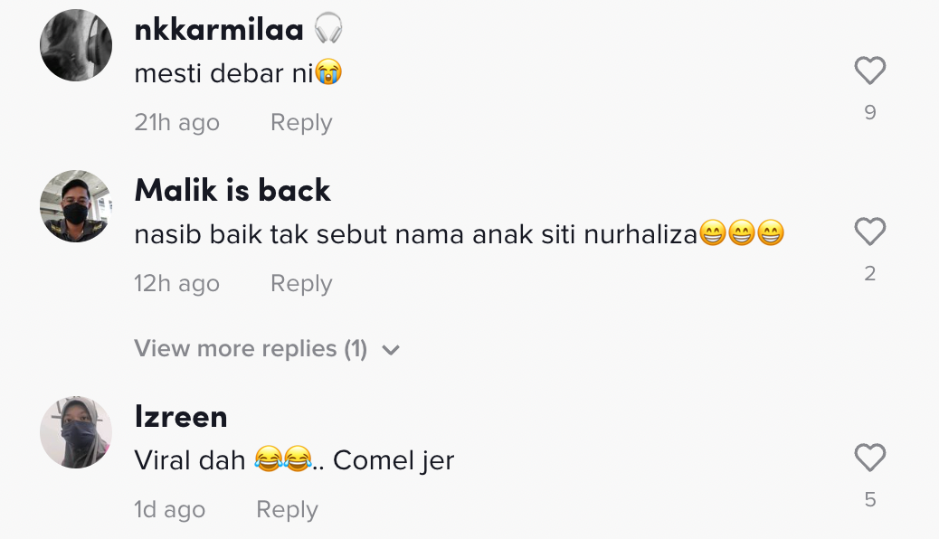The height and width of the screenshot is (539, 939).
Task: Select the '12h ago' timestamp
Action: tap(176, 283)
